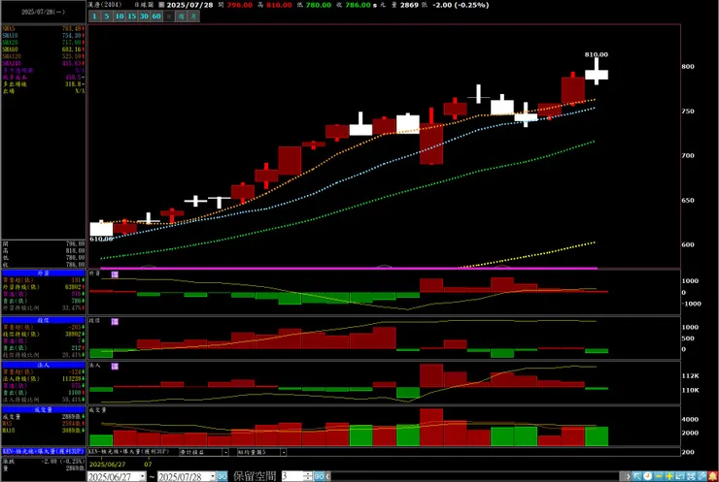This screenshot has width=719, height=482.
Task: Click the SMA5 value row
Action: [43, 28]
